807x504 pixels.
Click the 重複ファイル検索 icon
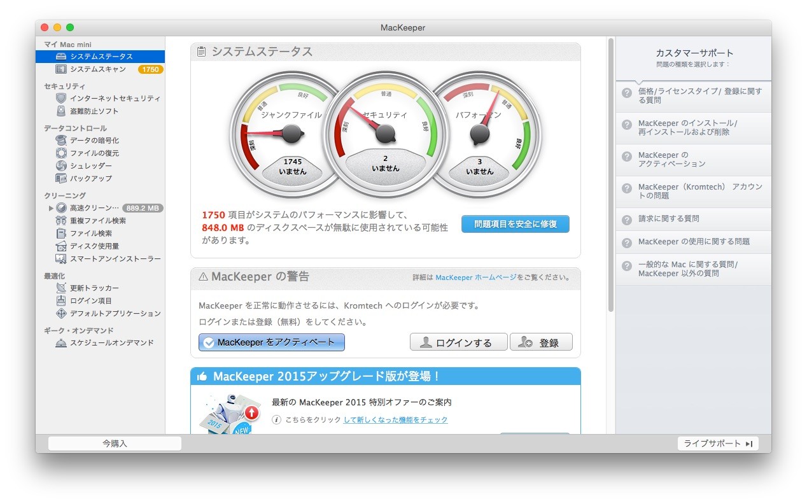(61, 221)
